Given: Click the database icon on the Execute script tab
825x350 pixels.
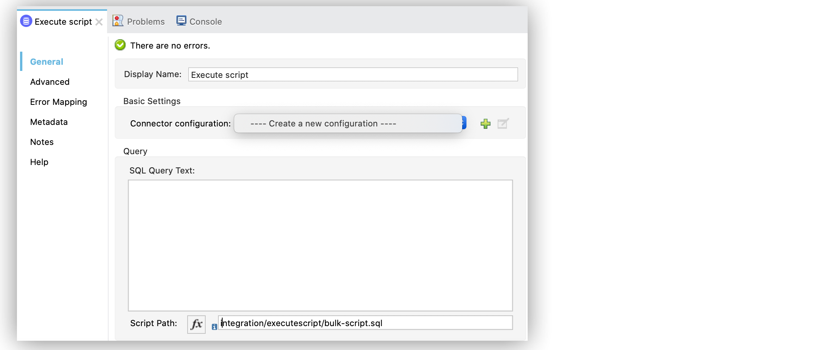Looking at the screenshot, I should tap(25, 21).
